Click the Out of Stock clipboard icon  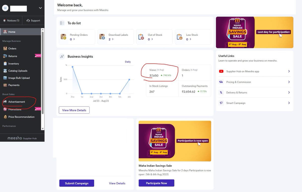[141, 37]
